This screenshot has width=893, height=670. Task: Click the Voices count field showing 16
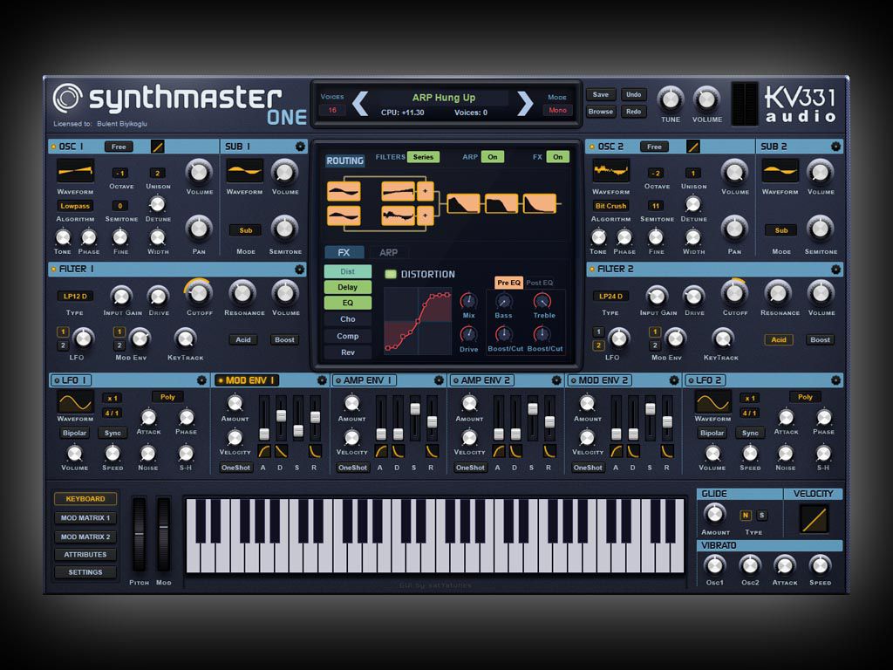click(x=332, y=110)
